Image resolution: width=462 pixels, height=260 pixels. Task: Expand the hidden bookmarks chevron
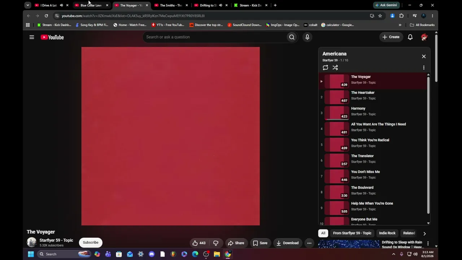tap(400, 25)
